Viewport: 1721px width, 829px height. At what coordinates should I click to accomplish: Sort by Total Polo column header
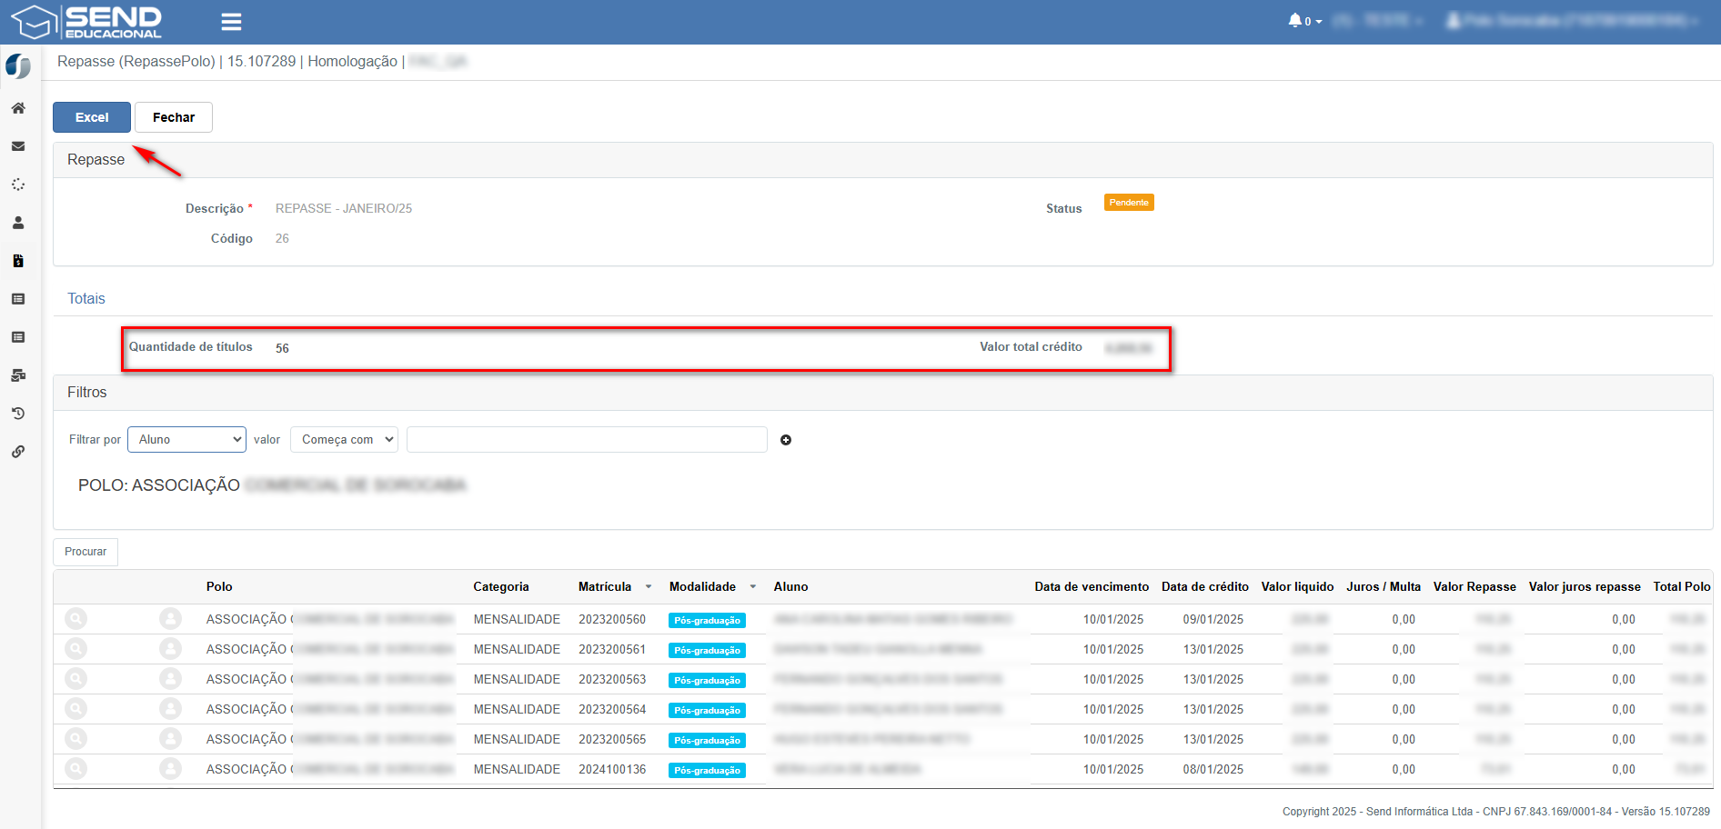(1682, 587)
